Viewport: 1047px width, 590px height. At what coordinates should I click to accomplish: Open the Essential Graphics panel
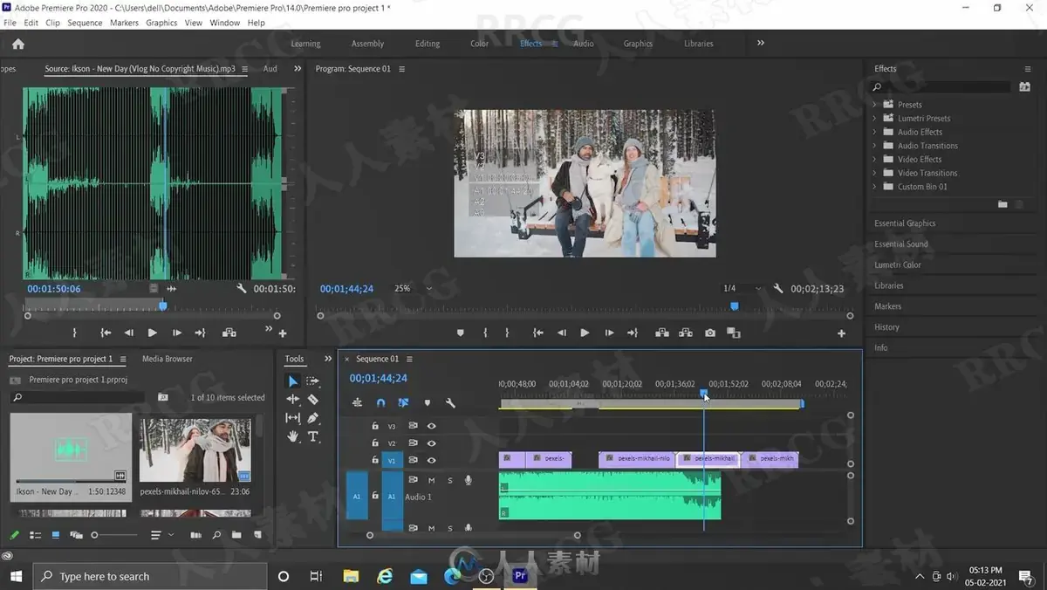pos(905,223)
